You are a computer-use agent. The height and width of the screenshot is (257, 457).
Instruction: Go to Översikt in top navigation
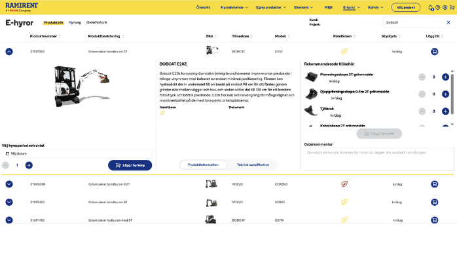click(203, 8)
